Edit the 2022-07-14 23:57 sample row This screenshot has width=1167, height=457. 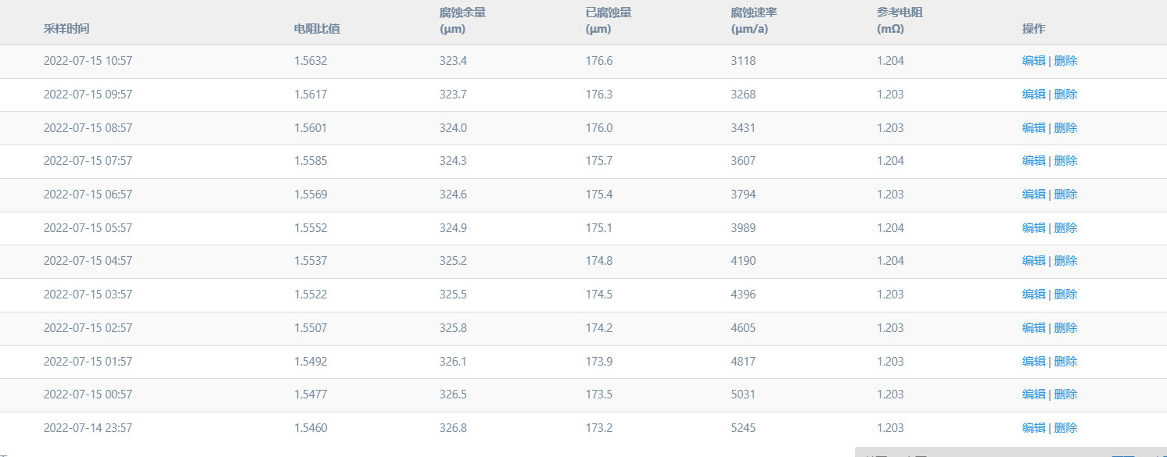pyautogui.click(x=1033, y=428)
